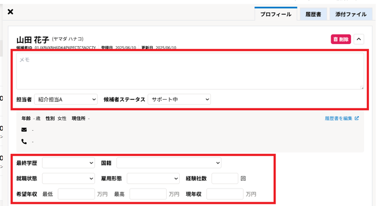Image resolution: width=376 pixels, height=206 pixels.
Task: Click the phone icon
Action: coord(24,142)
